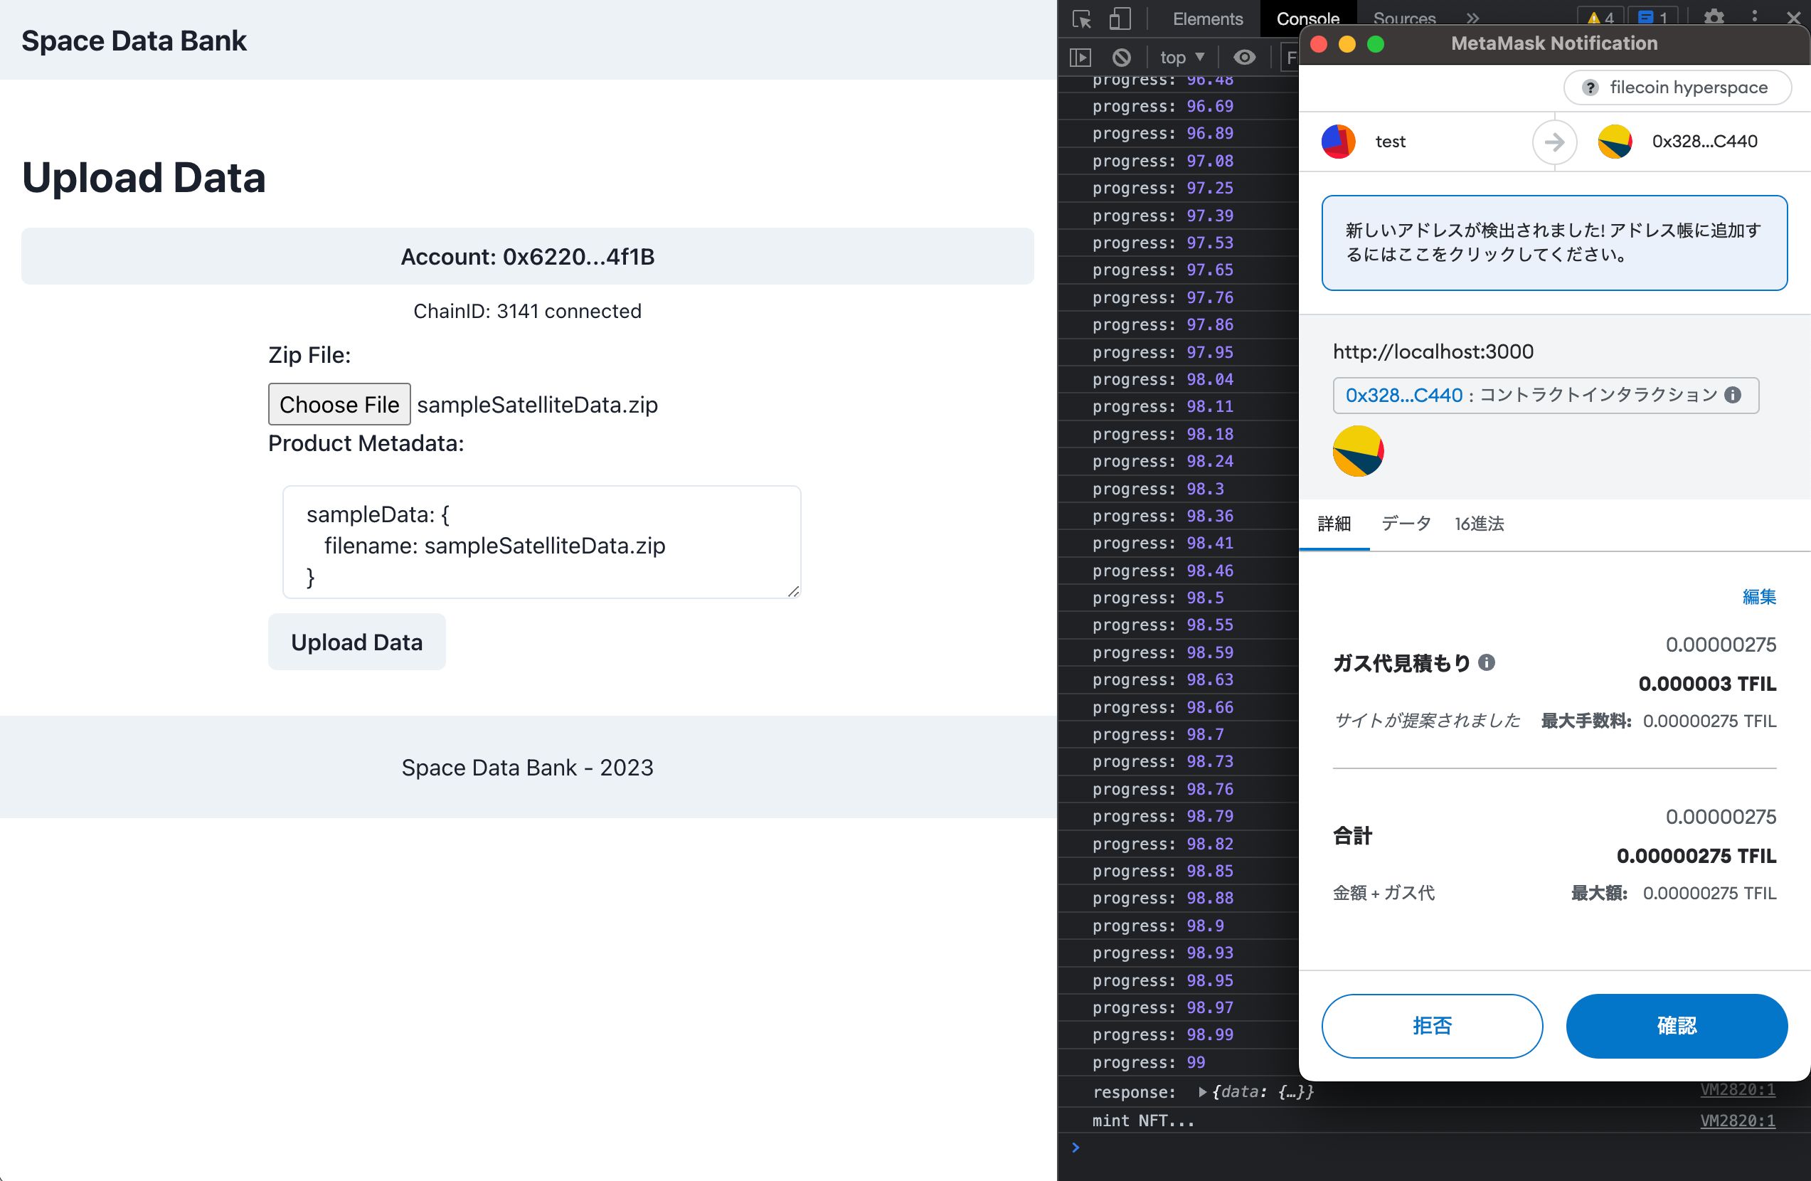Click the 'Upload Data' page heading
This screenshot has width=1811, height=1181.
click(x=144, y=178)
